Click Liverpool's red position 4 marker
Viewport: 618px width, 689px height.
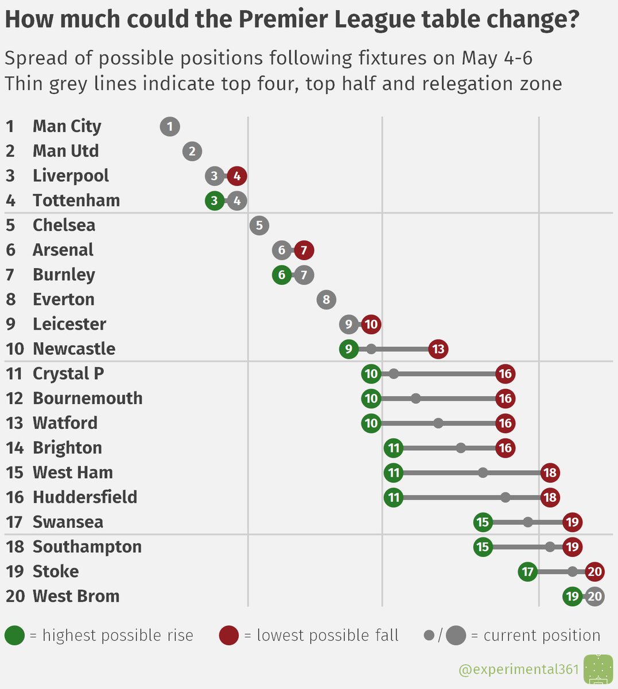237,176
